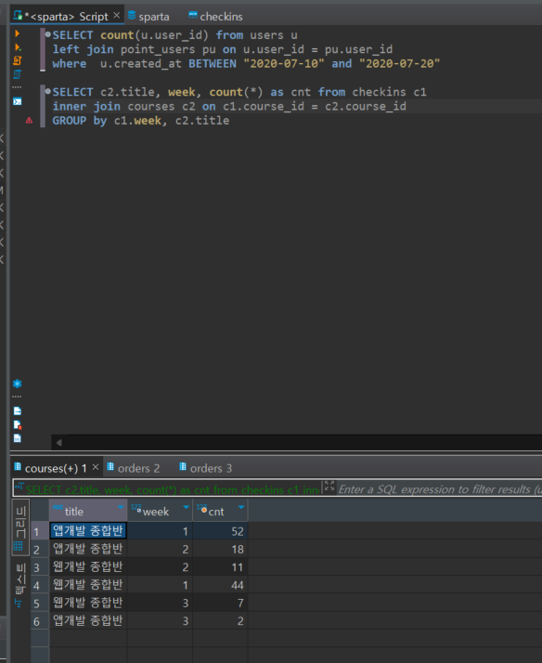Image resolution: width=542 pixels, height=663 pixels.
Task: Collapse the first SELECT count query block
Action: click(x=47, y=34)
